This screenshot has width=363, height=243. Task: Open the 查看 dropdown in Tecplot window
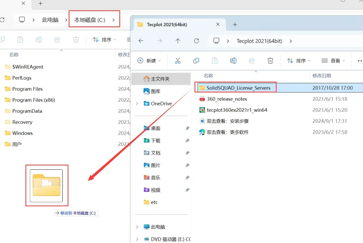click(333, 61)
